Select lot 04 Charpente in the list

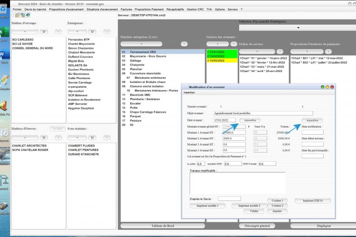pyautogui.click(x=162, y=65)
